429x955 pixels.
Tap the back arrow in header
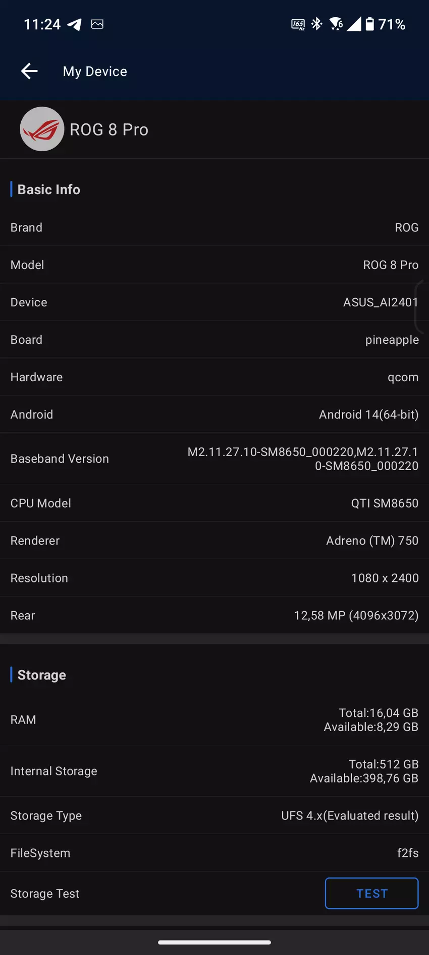coord(29,71)
